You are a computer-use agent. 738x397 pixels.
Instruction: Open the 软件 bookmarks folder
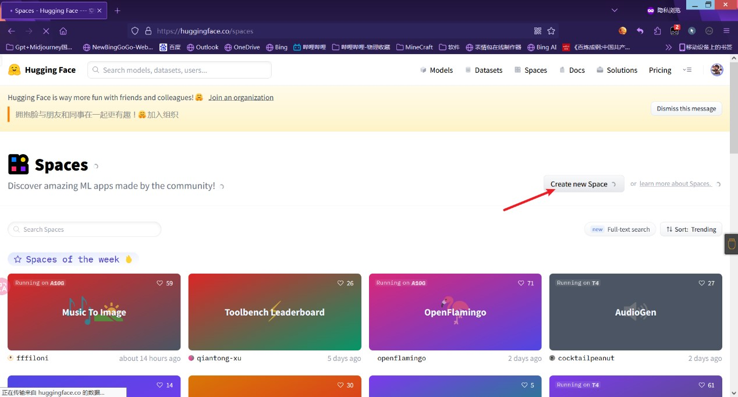click(x=449, y=47)
